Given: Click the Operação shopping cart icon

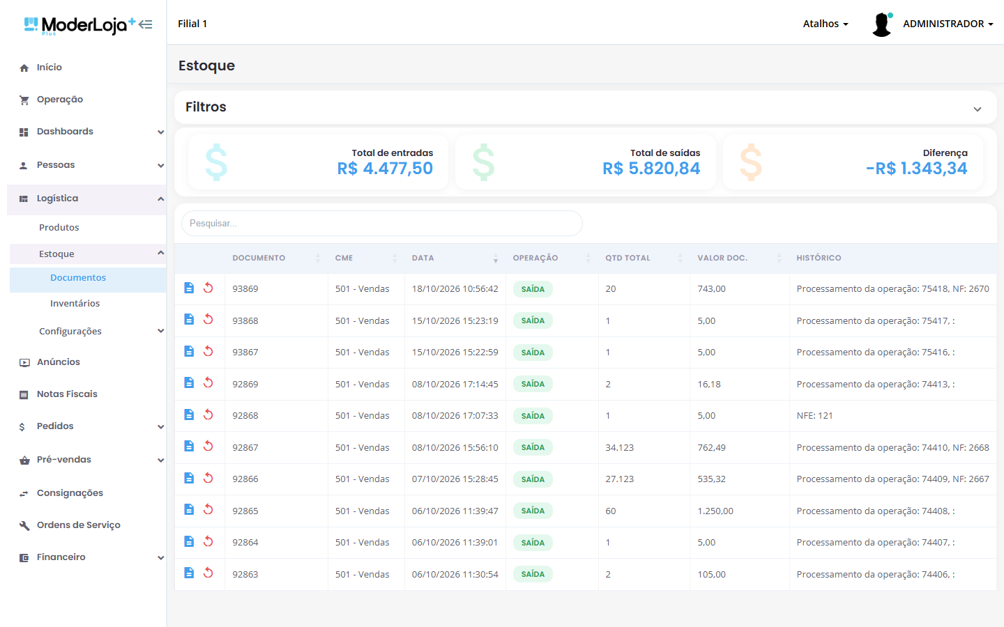Looking at the screenshot, I should [24, 100].
